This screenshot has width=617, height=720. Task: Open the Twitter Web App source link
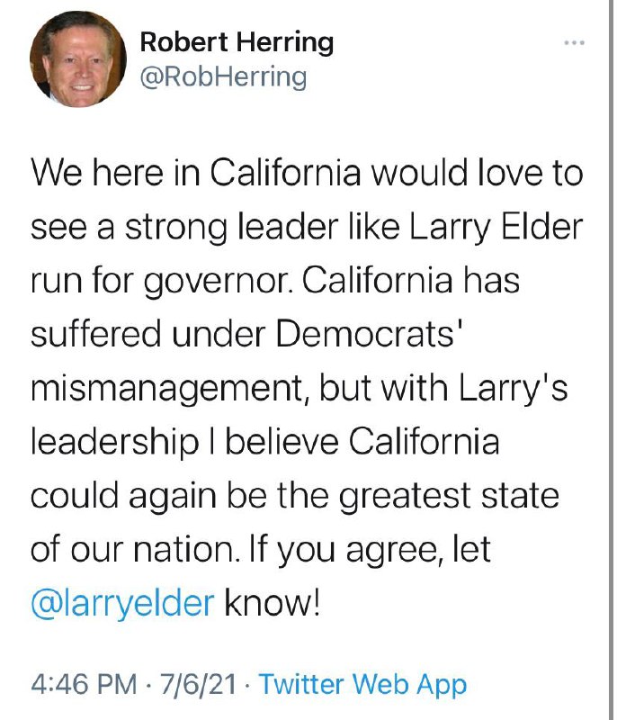362,684
